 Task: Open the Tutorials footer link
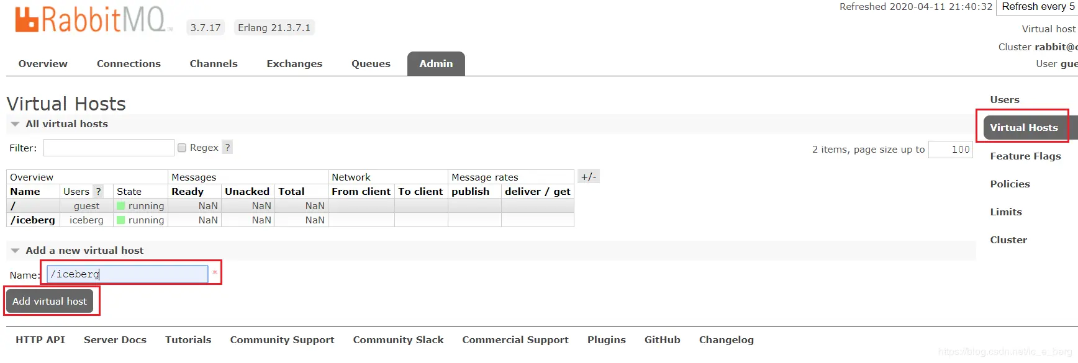coord(188,340)
